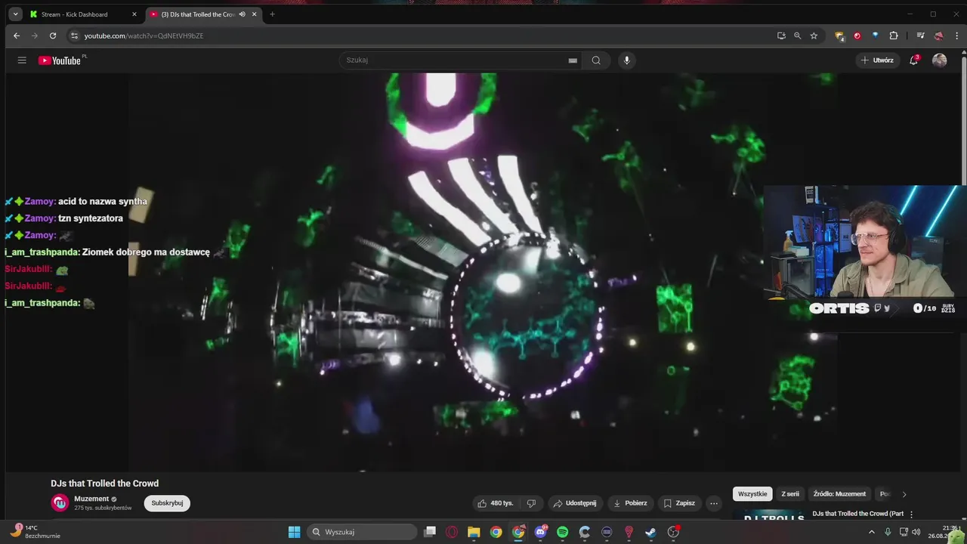
Task: Like the video showing 480 tys.
Action: (x=495, y=503)
